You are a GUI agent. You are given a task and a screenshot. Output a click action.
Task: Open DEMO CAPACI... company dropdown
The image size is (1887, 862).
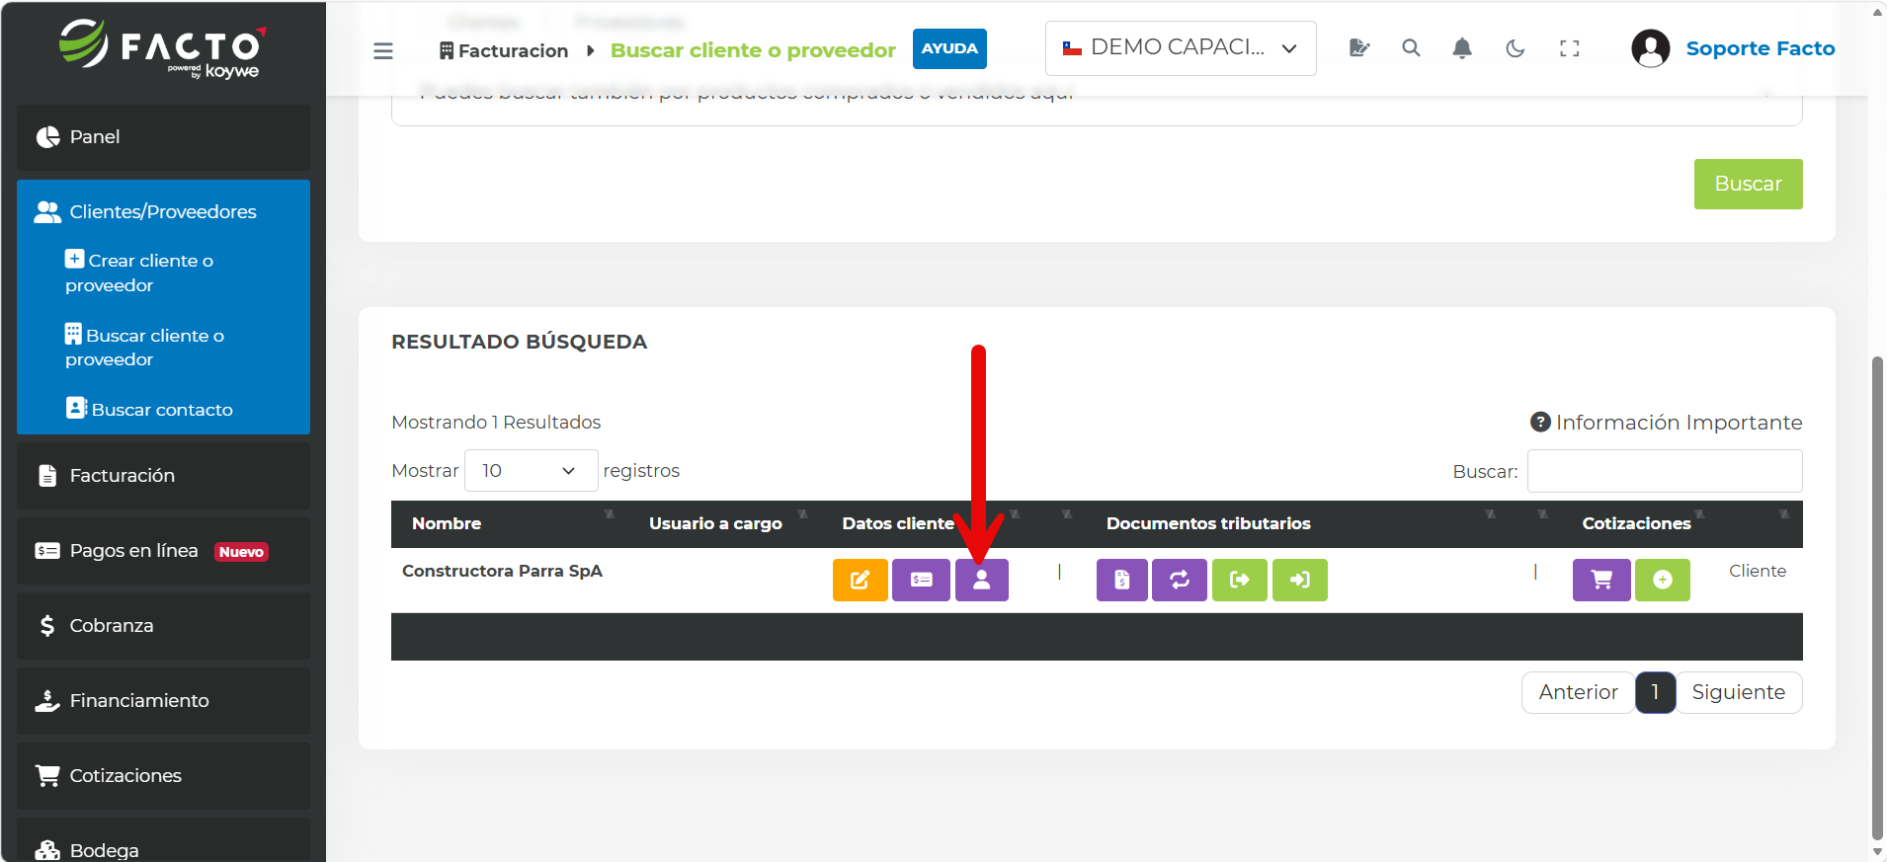coord(1181,48)
